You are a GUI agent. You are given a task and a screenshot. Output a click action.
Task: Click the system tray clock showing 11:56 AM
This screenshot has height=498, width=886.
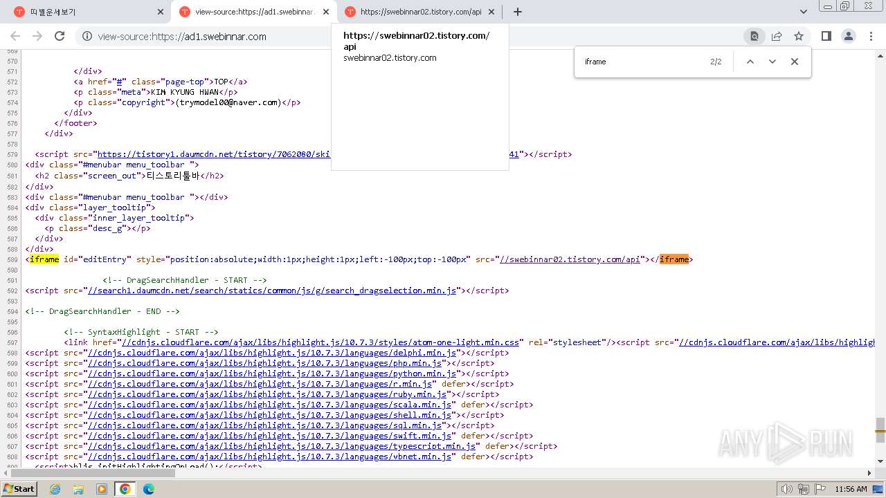coord(851,489)
